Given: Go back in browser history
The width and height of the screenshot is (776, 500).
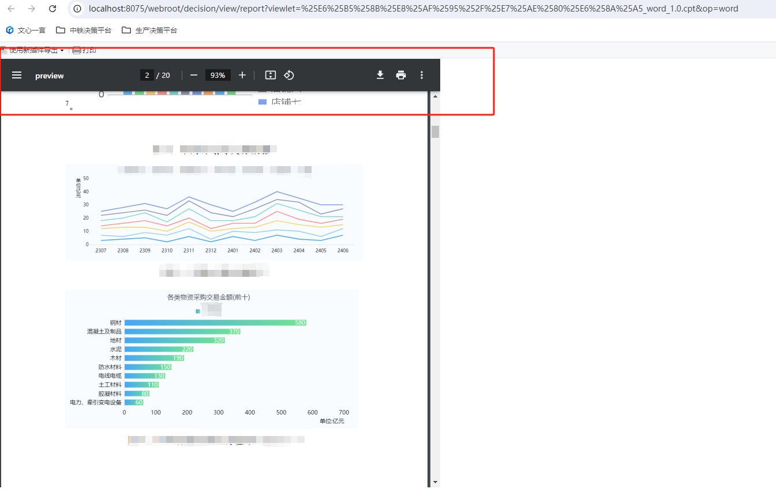Looking at the screenshot, I should point(12,9).
